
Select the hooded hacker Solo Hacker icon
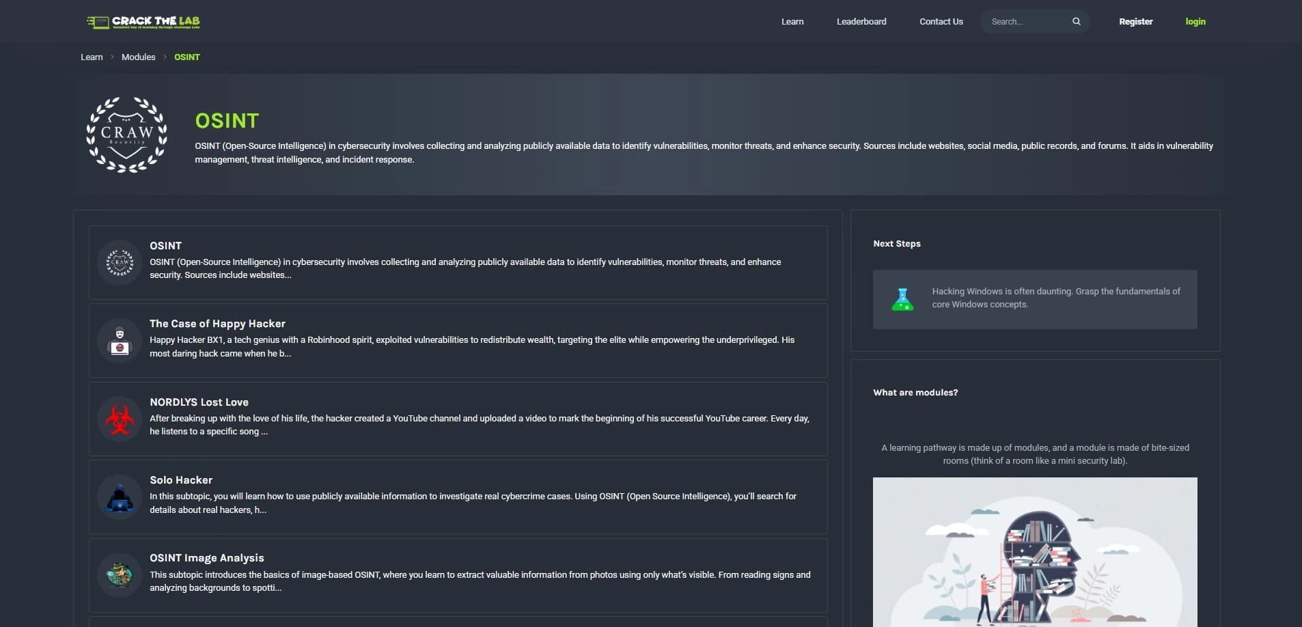pyautogui.click(x=120, y=497)
